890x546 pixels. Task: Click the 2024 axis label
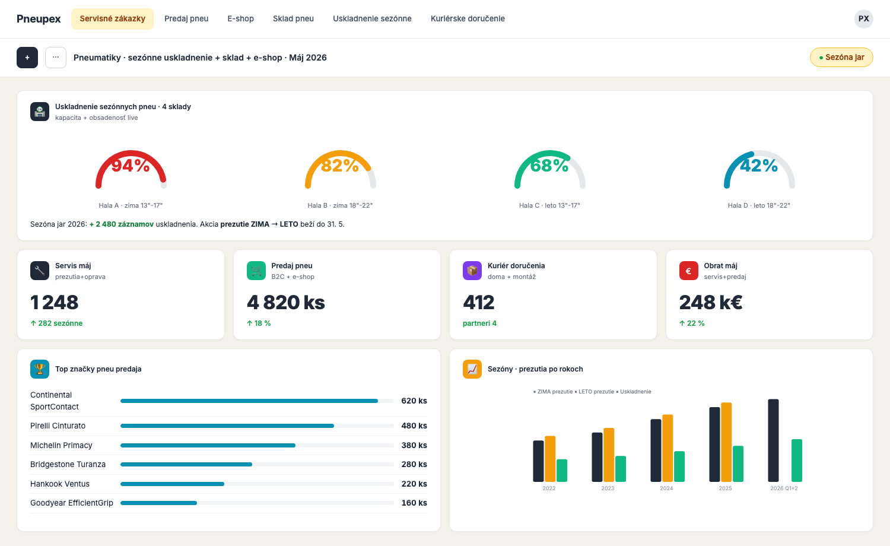666,488
